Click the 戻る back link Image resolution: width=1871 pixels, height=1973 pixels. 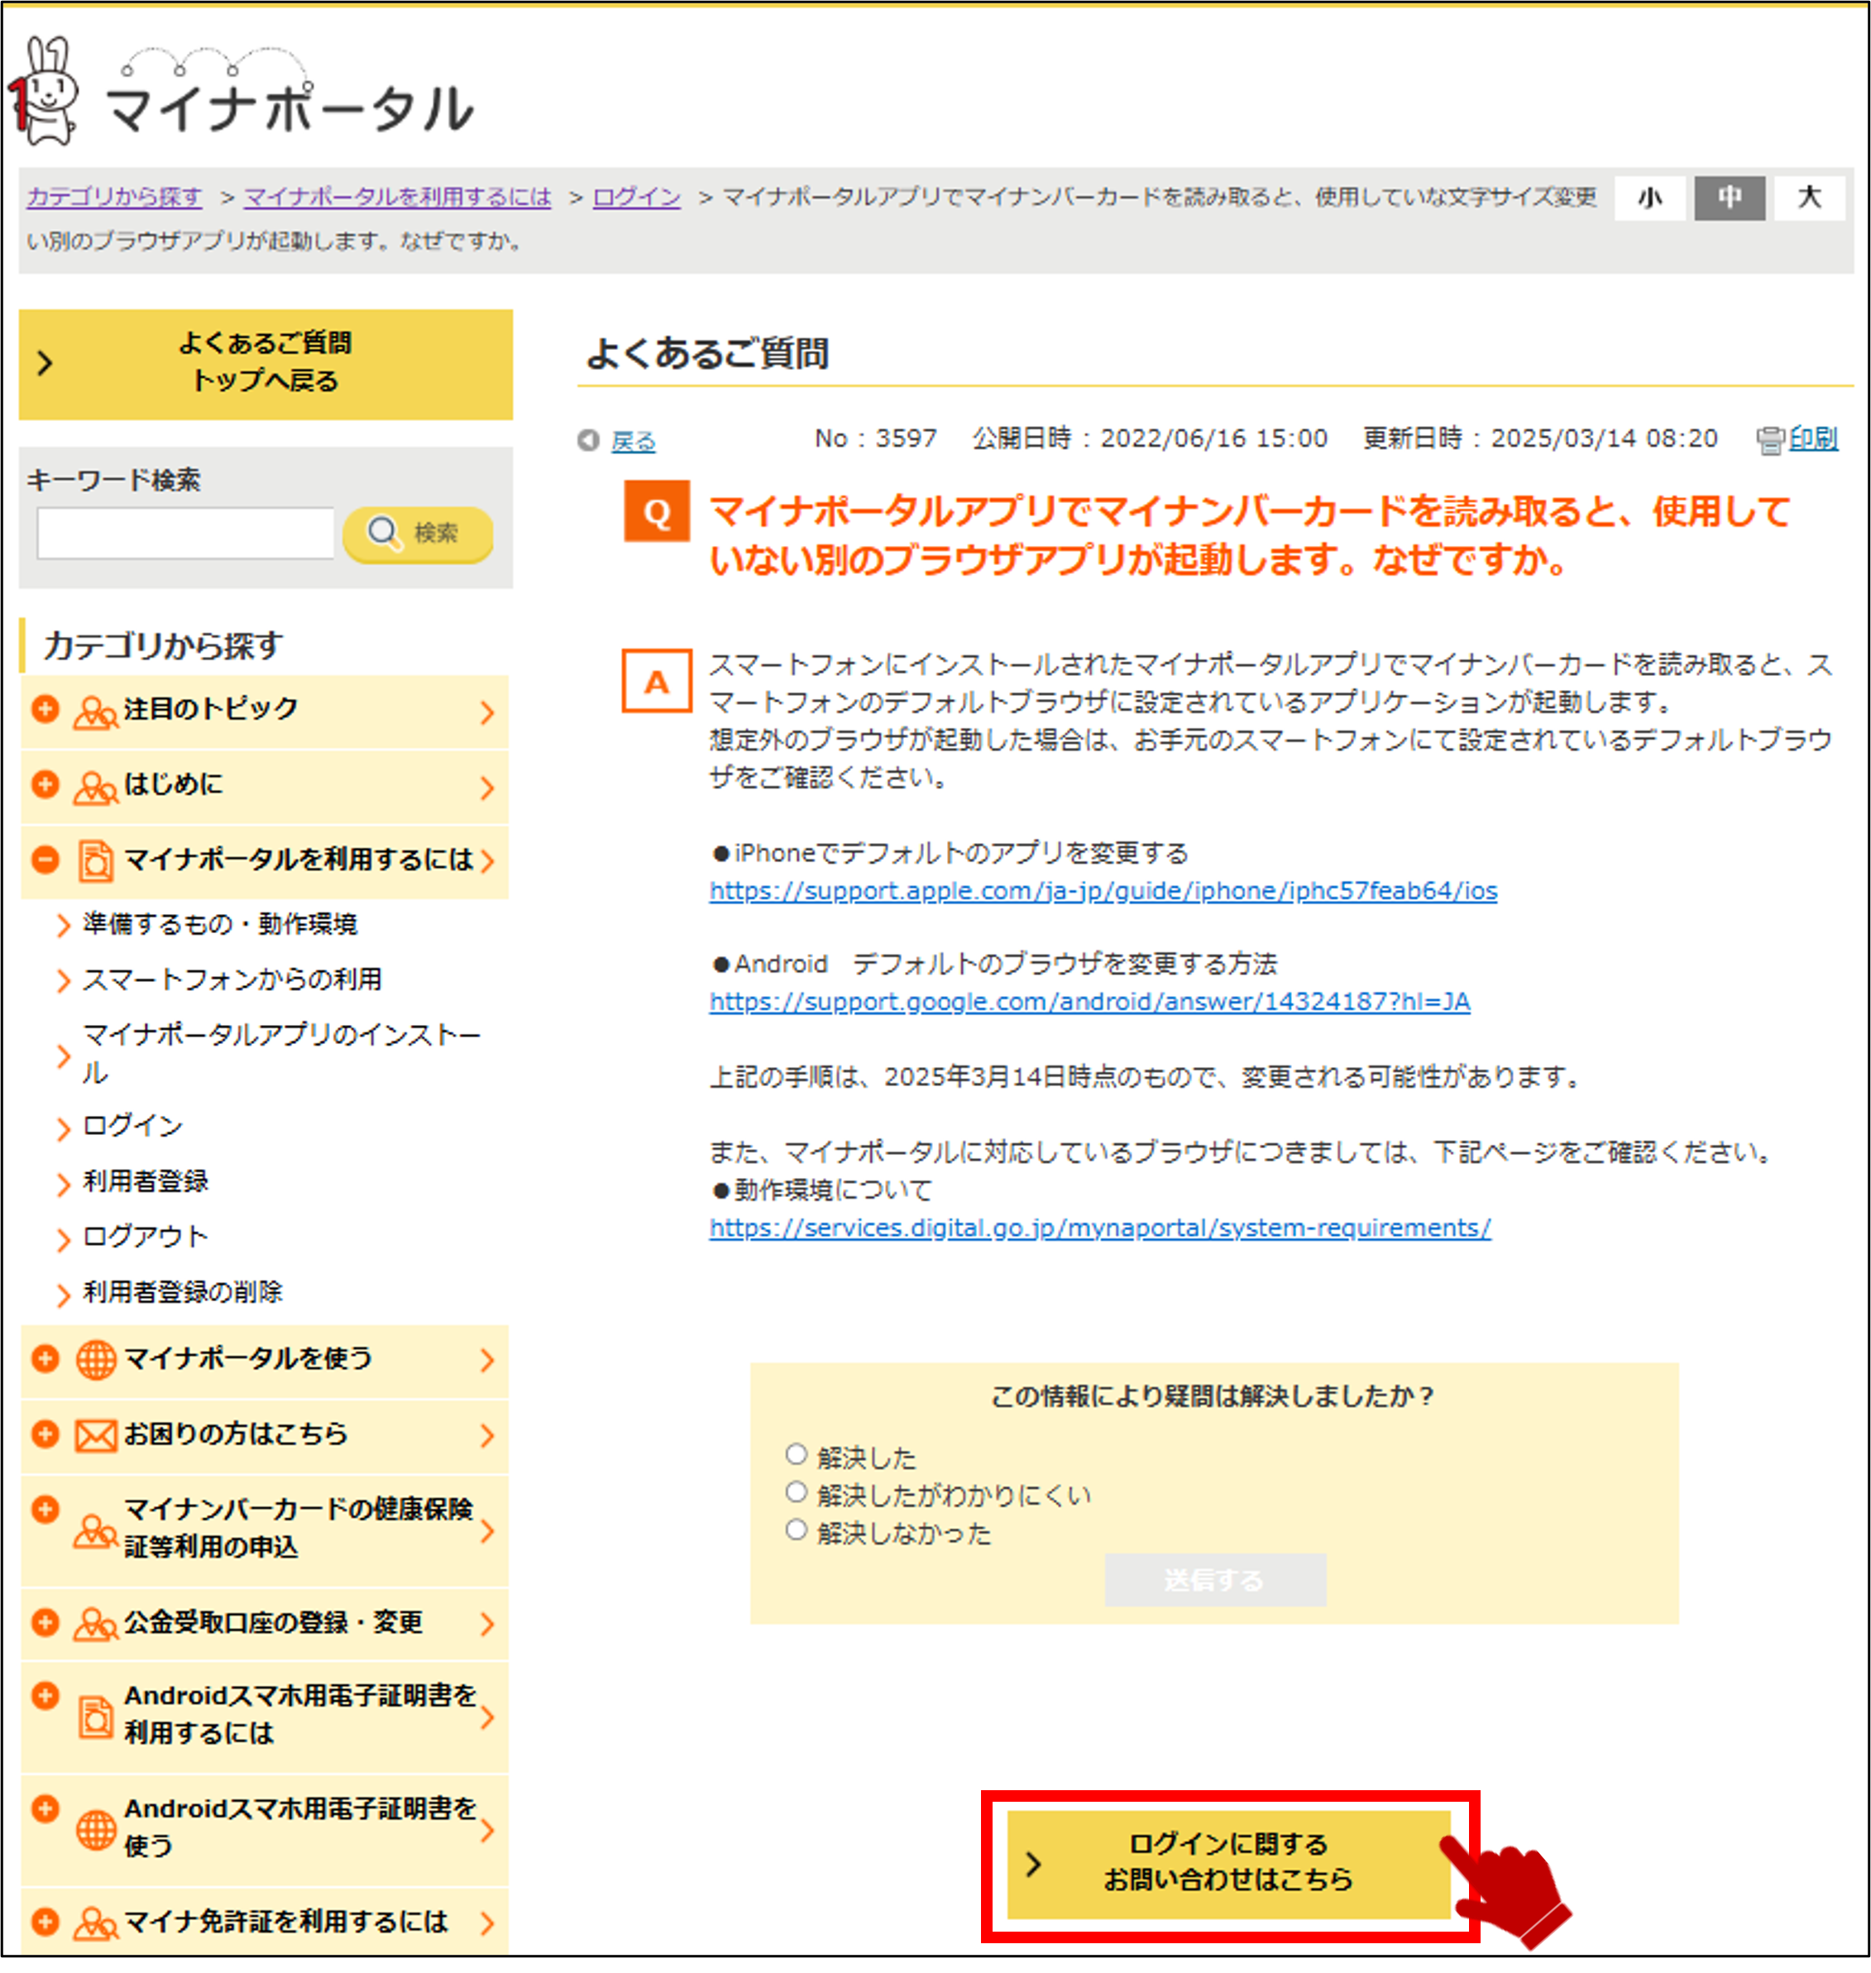click(x=634, y=441)
